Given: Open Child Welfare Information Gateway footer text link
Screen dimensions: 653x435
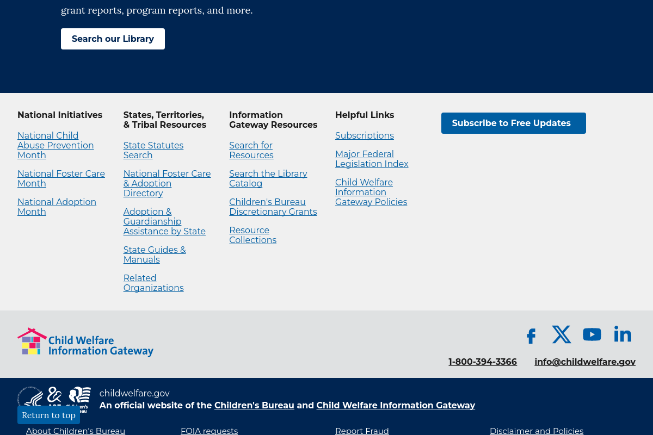Looking at the screenshot, I should (x=396, y=405).
